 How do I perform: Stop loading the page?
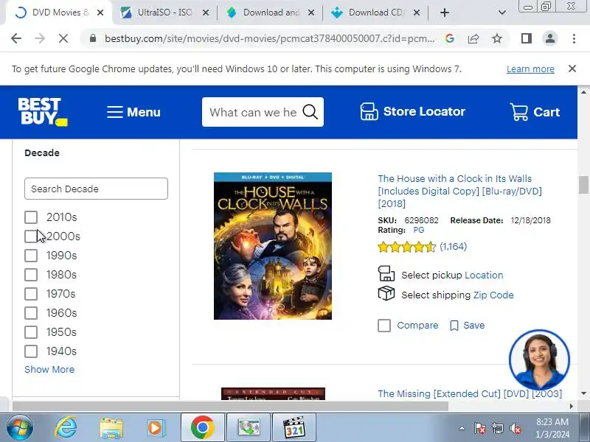pos(63,38)
